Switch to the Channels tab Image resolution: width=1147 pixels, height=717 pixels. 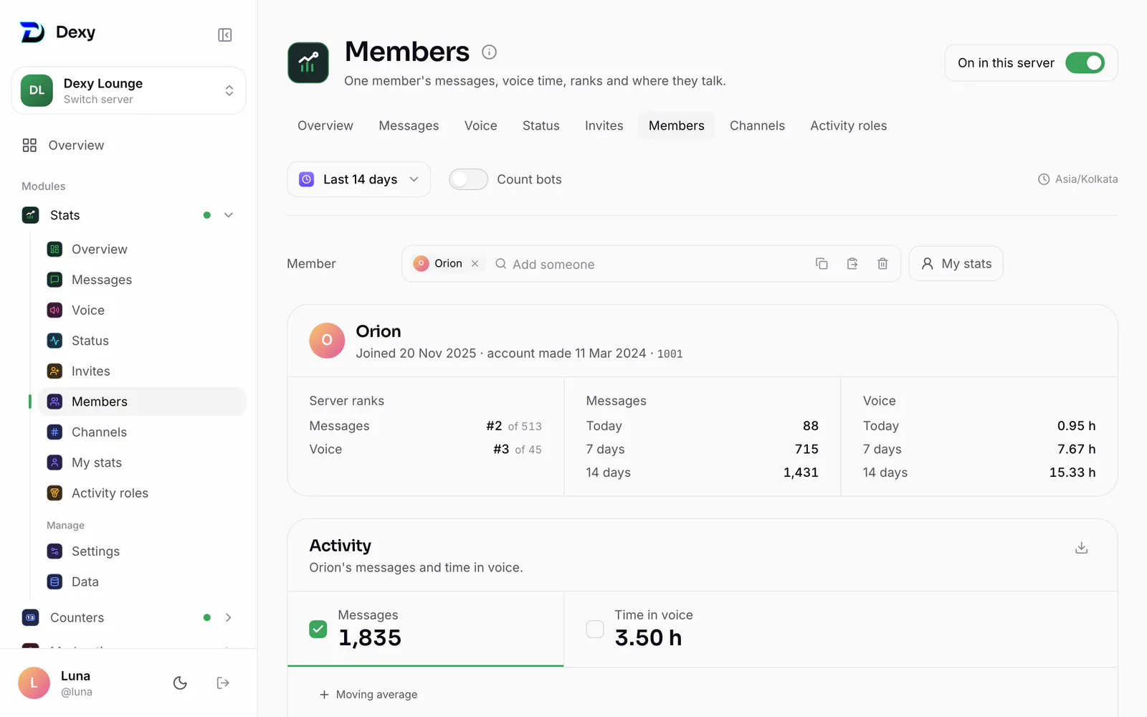(x=757, y=125)
